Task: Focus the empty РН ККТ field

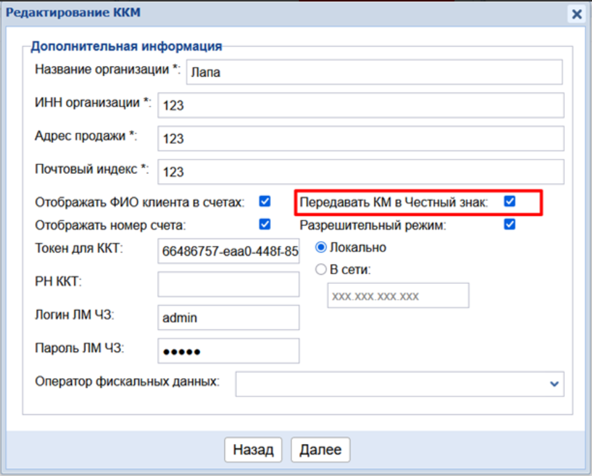Action: tap(229, 285)
